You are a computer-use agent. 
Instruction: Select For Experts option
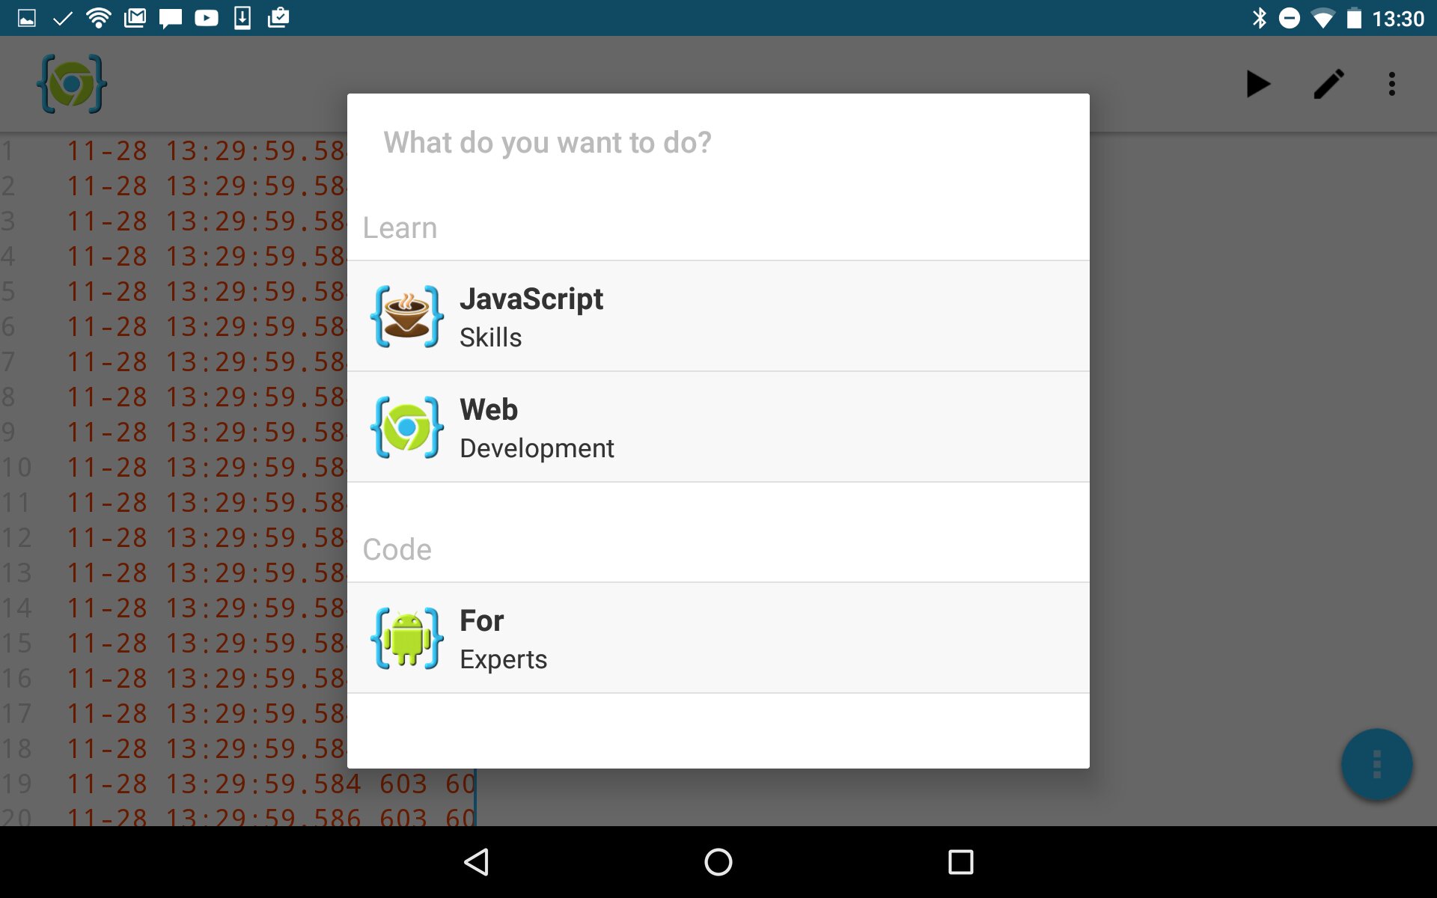(x=717, y=638)
